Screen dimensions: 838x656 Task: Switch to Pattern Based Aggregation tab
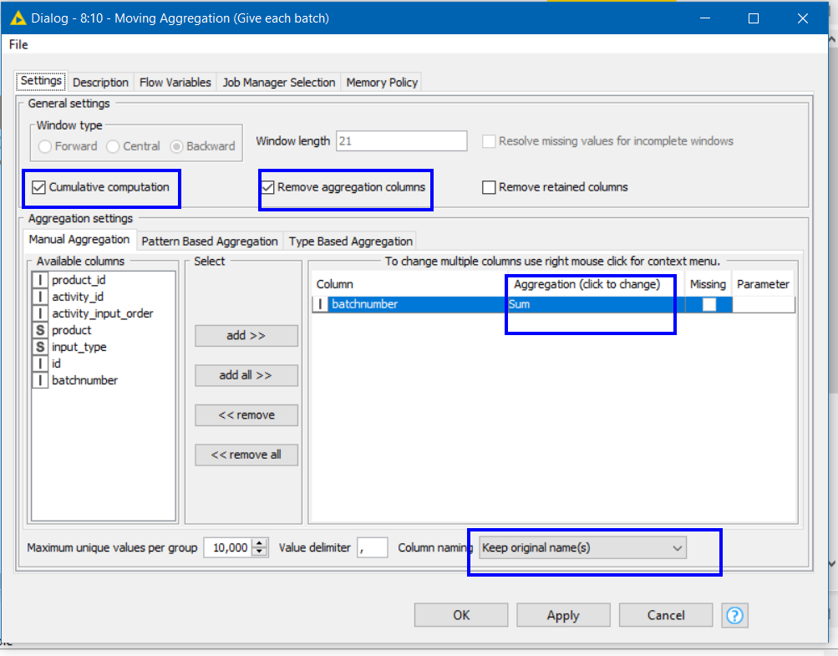click(210, 242)
